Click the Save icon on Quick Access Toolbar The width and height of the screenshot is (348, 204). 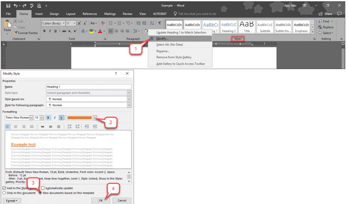point(7,5)
